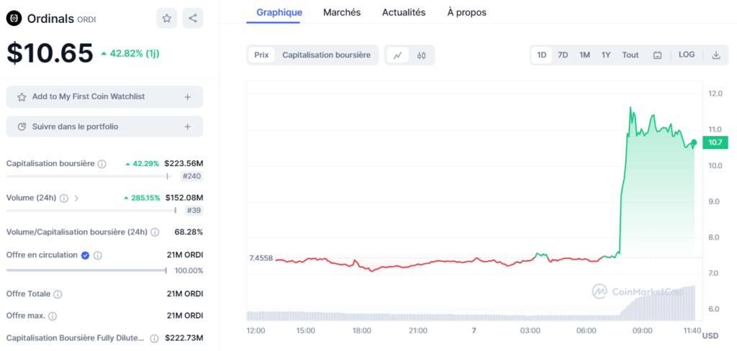Screen dimensions: 737x351
Task: Open info icon for Volume (24h)
Action: 64,198
